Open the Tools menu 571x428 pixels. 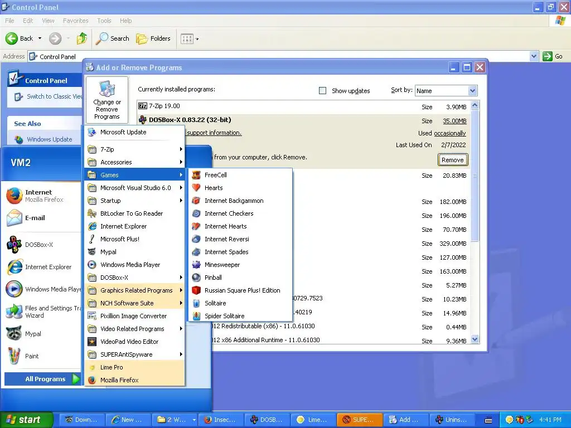pyautogui.click(x=104, y=21)
